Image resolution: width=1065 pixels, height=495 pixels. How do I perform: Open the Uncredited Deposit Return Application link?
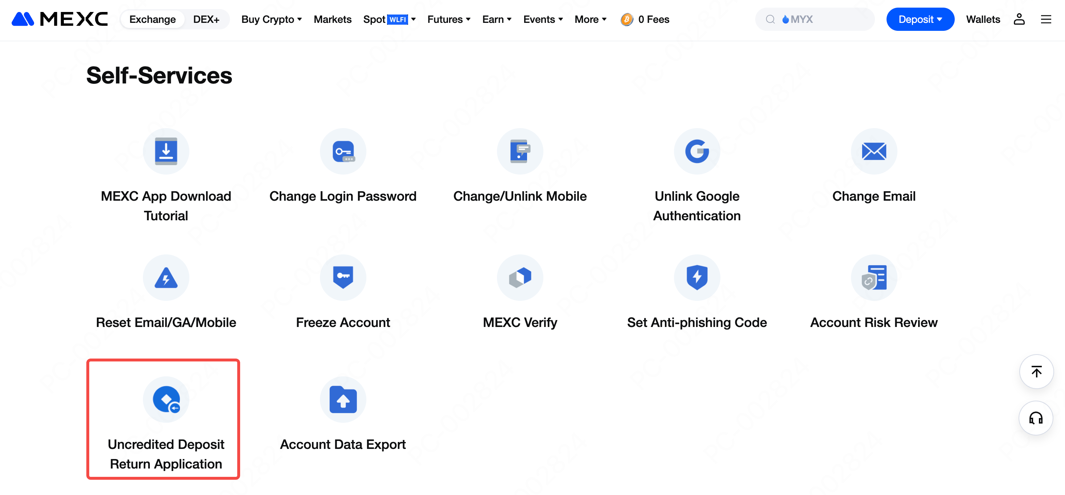[x=166, y=454]
